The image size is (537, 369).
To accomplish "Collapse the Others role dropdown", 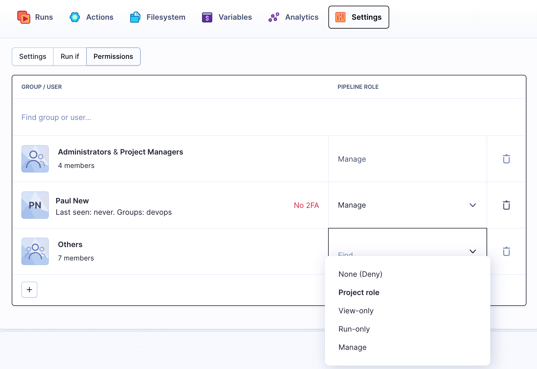I will point(473,251).
